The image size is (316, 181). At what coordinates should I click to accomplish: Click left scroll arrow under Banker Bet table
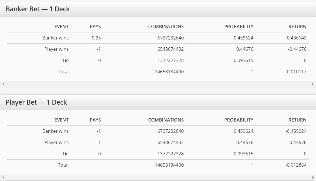point(3,84)
